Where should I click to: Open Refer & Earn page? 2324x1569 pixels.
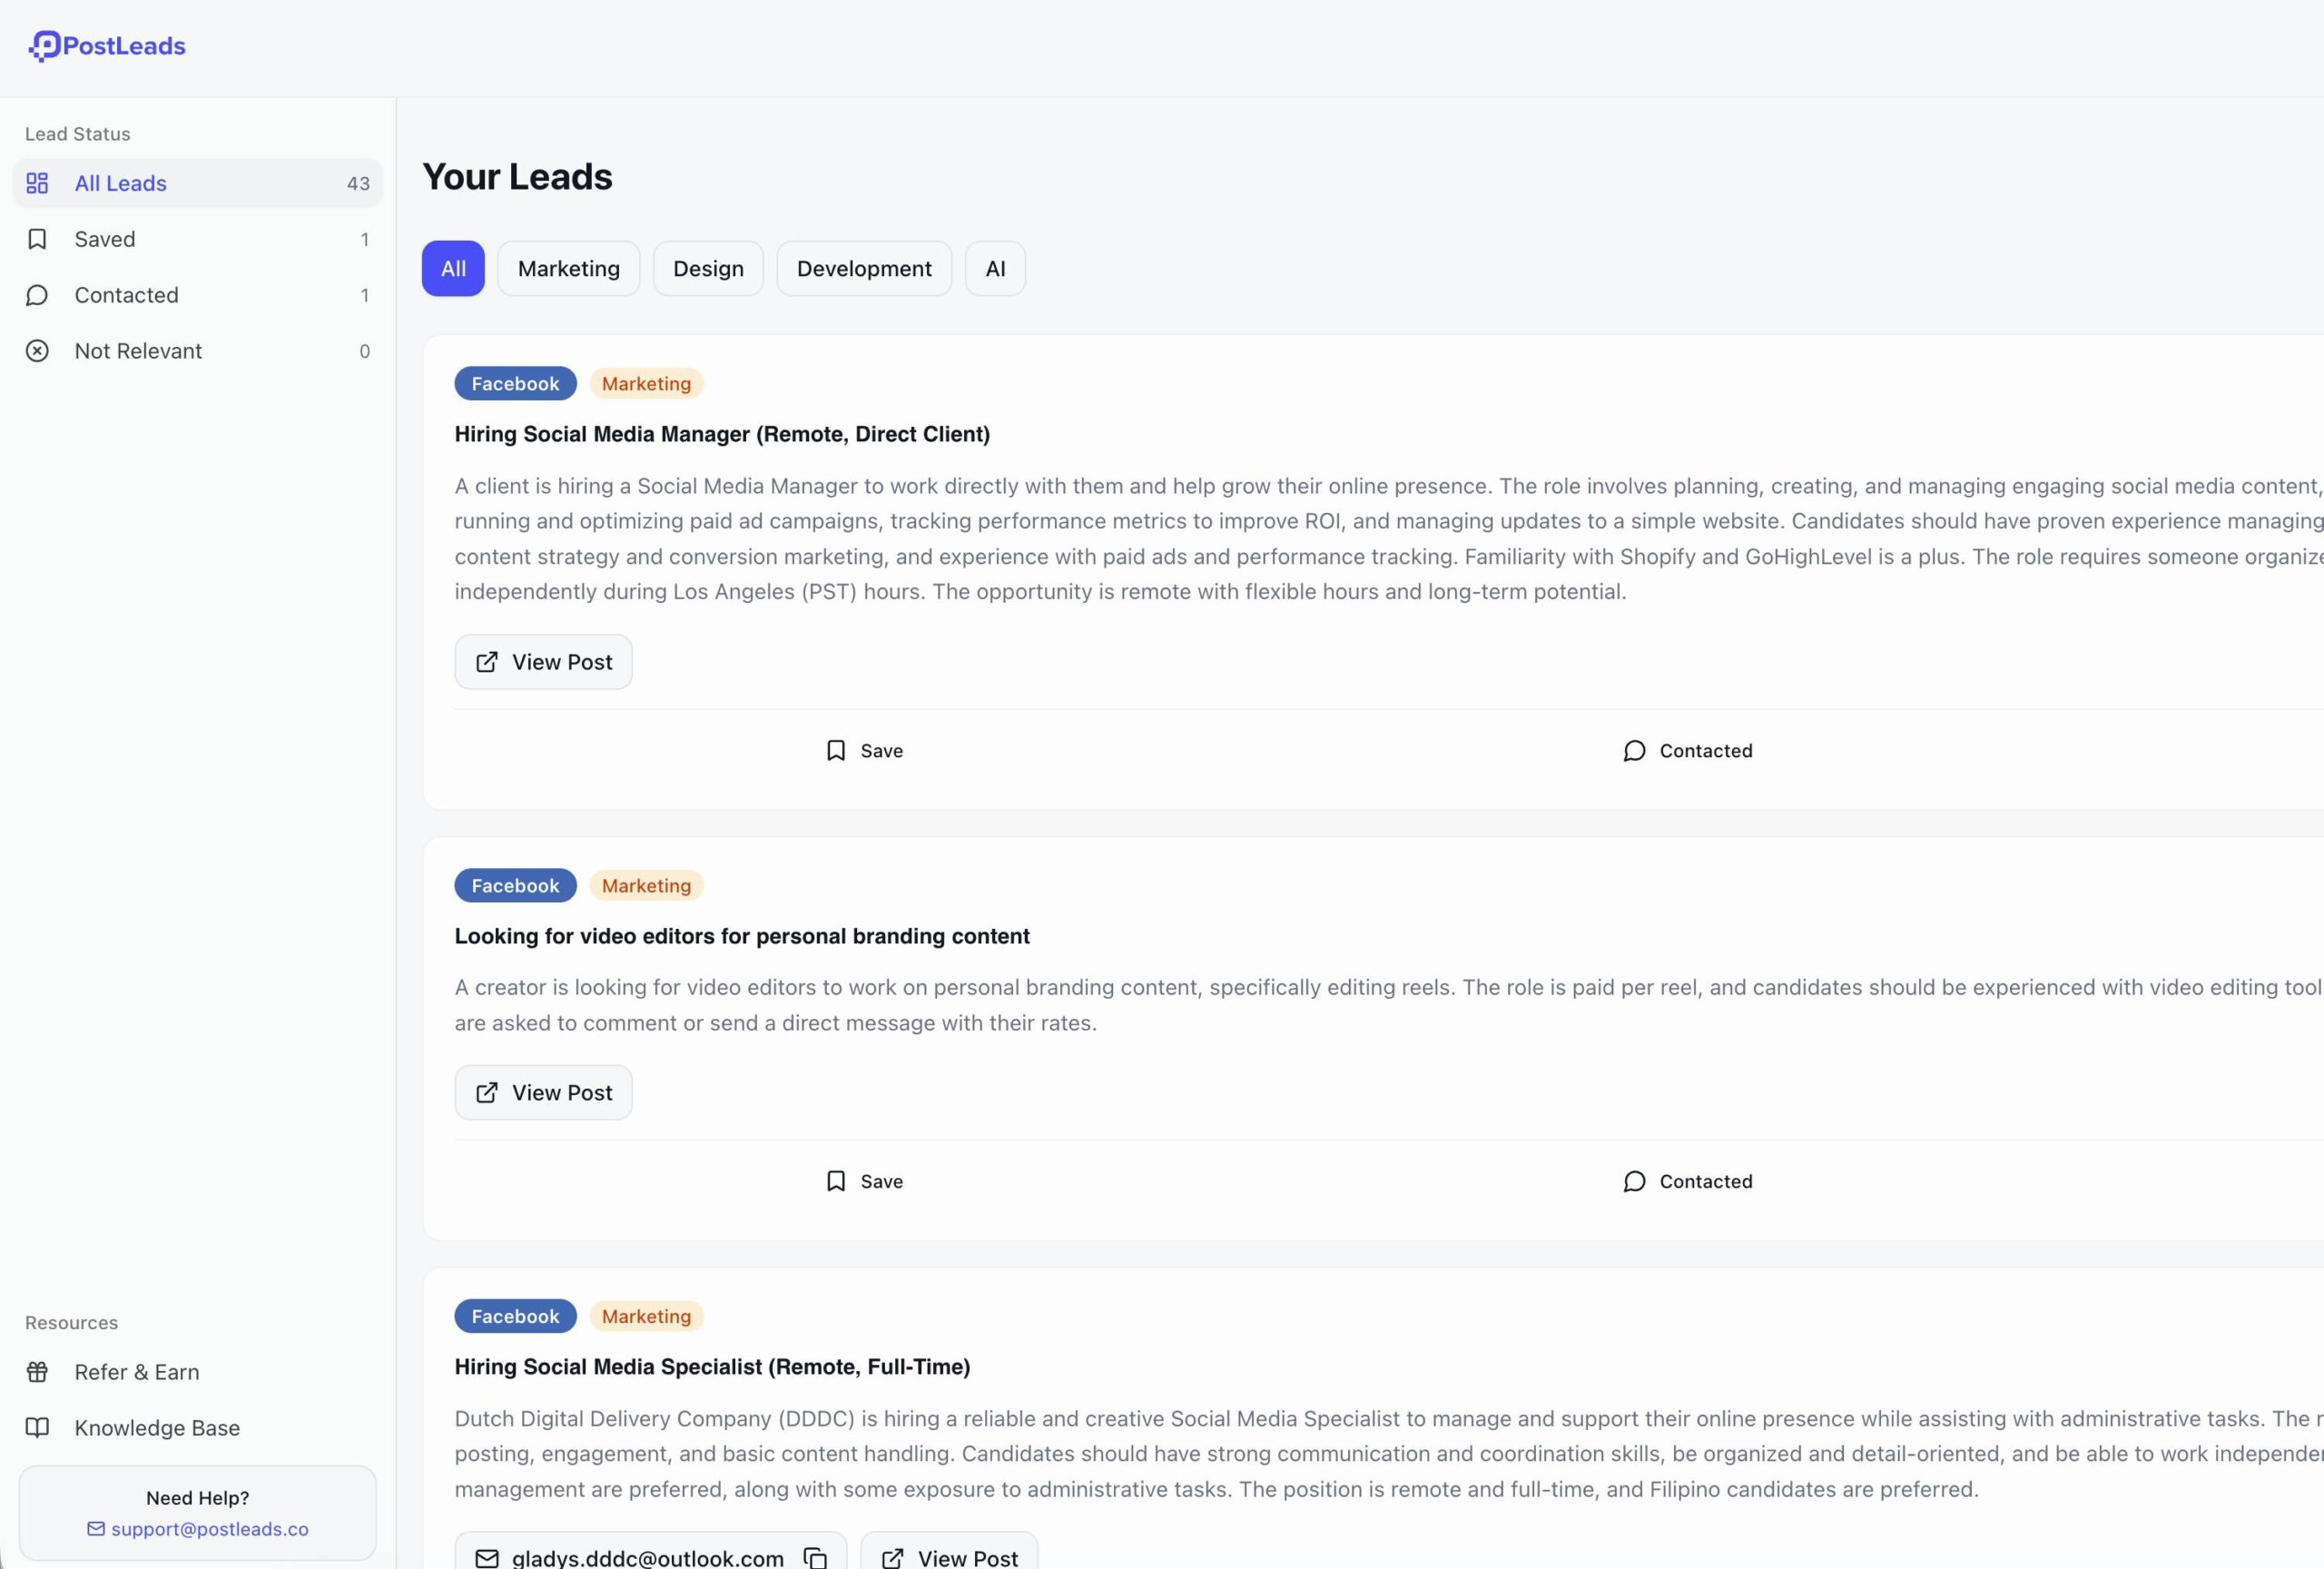(137, 1372)
